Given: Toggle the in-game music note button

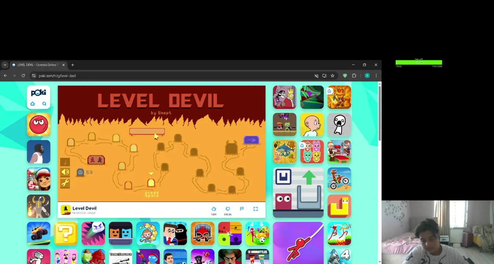Looking at the screenshot, I should click(65, 162).
